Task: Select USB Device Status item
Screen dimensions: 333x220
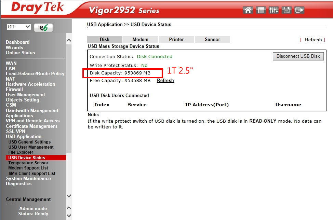Action: [x=36, y=157]
